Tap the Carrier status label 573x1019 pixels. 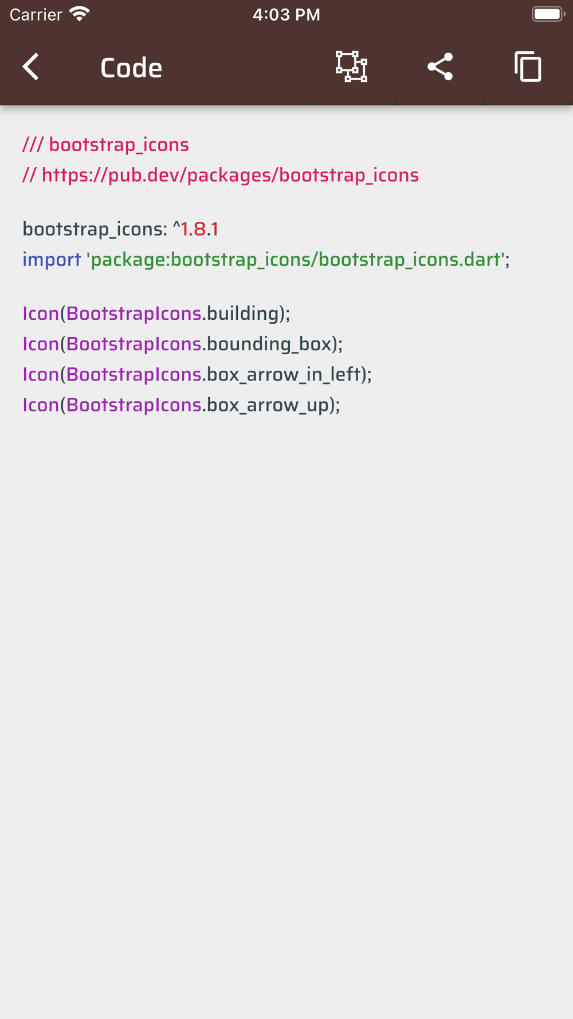[36, 14]
